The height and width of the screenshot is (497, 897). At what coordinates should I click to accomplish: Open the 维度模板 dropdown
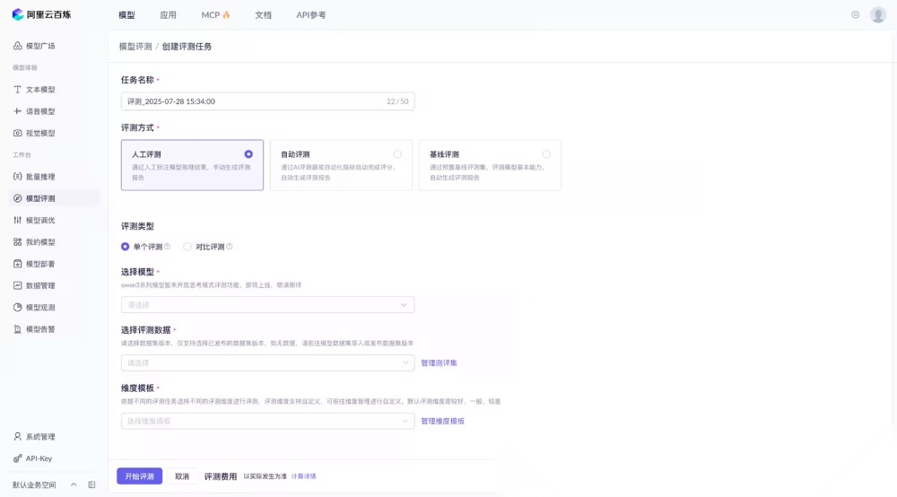(267, 421)
